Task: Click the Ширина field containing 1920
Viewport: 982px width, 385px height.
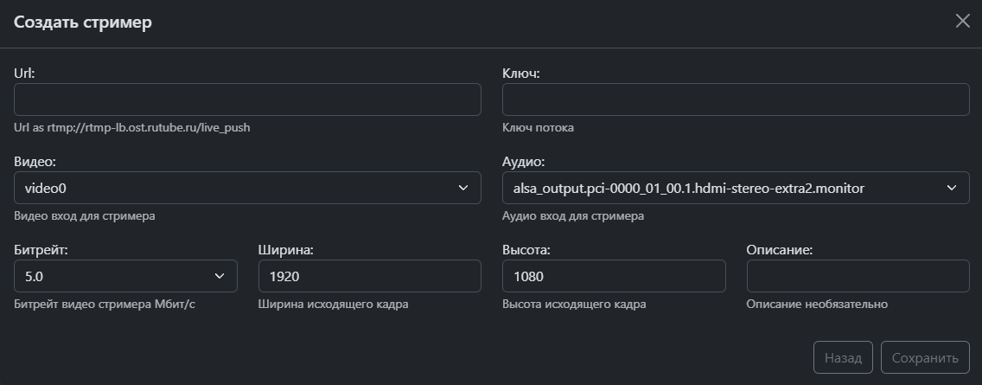Action: click(x=369, y=276)
